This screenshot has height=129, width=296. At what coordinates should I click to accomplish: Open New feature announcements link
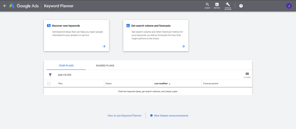[171, 116]
